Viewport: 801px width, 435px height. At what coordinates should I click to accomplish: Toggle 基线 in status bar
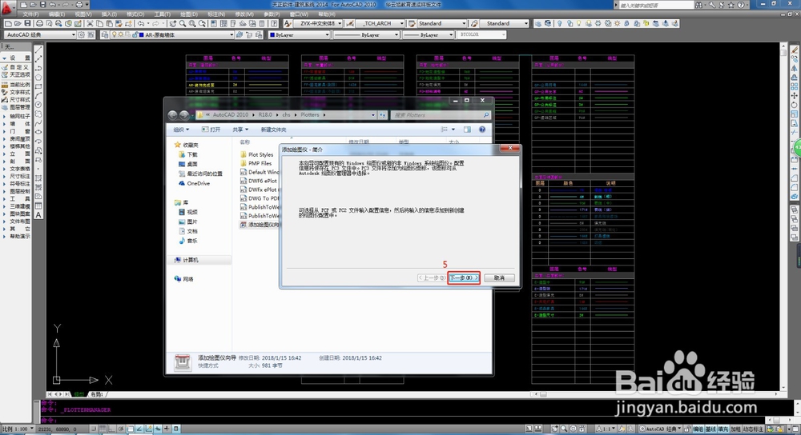point(711,429)
